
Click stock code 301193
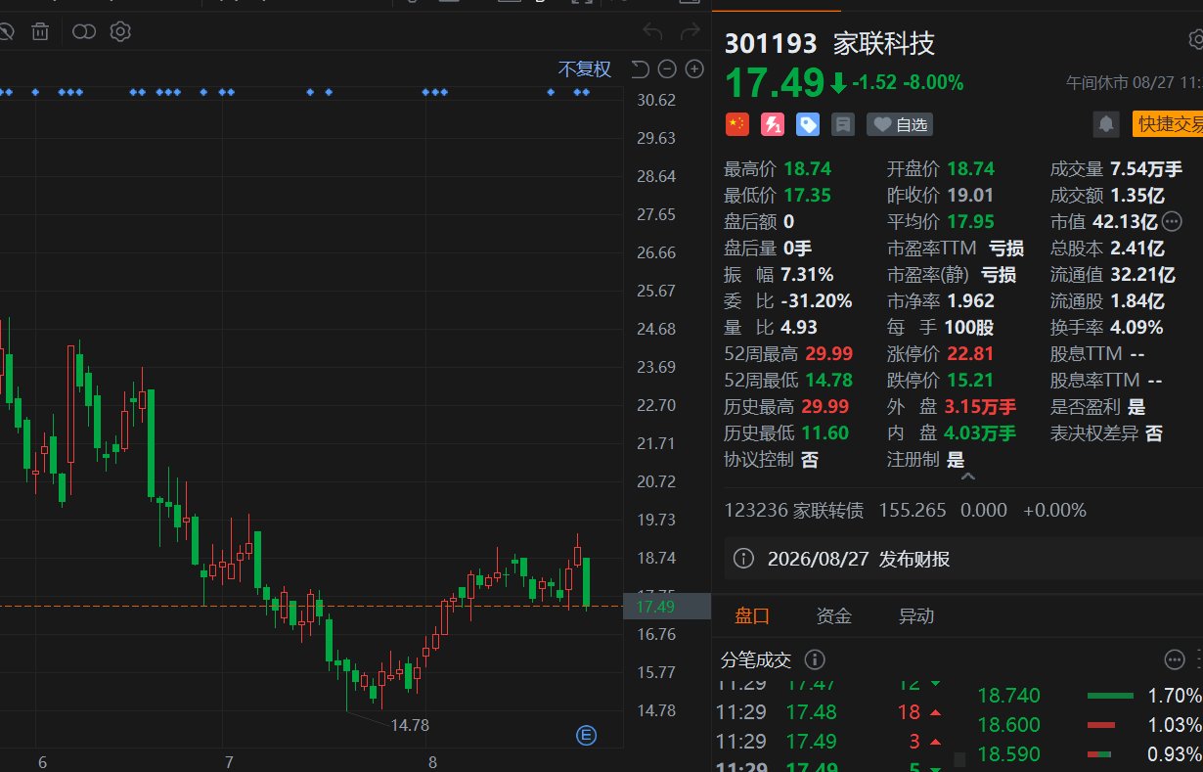(x=770, y=43)
